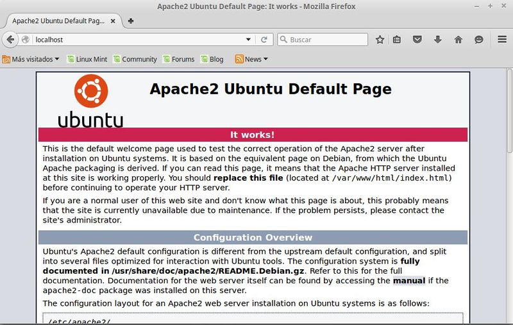Click the 'Apache2 Ubuntu Default Page' heading

tap(271, 89)
